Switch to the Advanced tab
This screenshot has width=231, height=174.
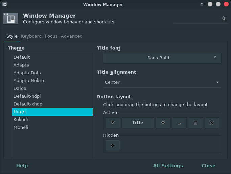(72, 36)
